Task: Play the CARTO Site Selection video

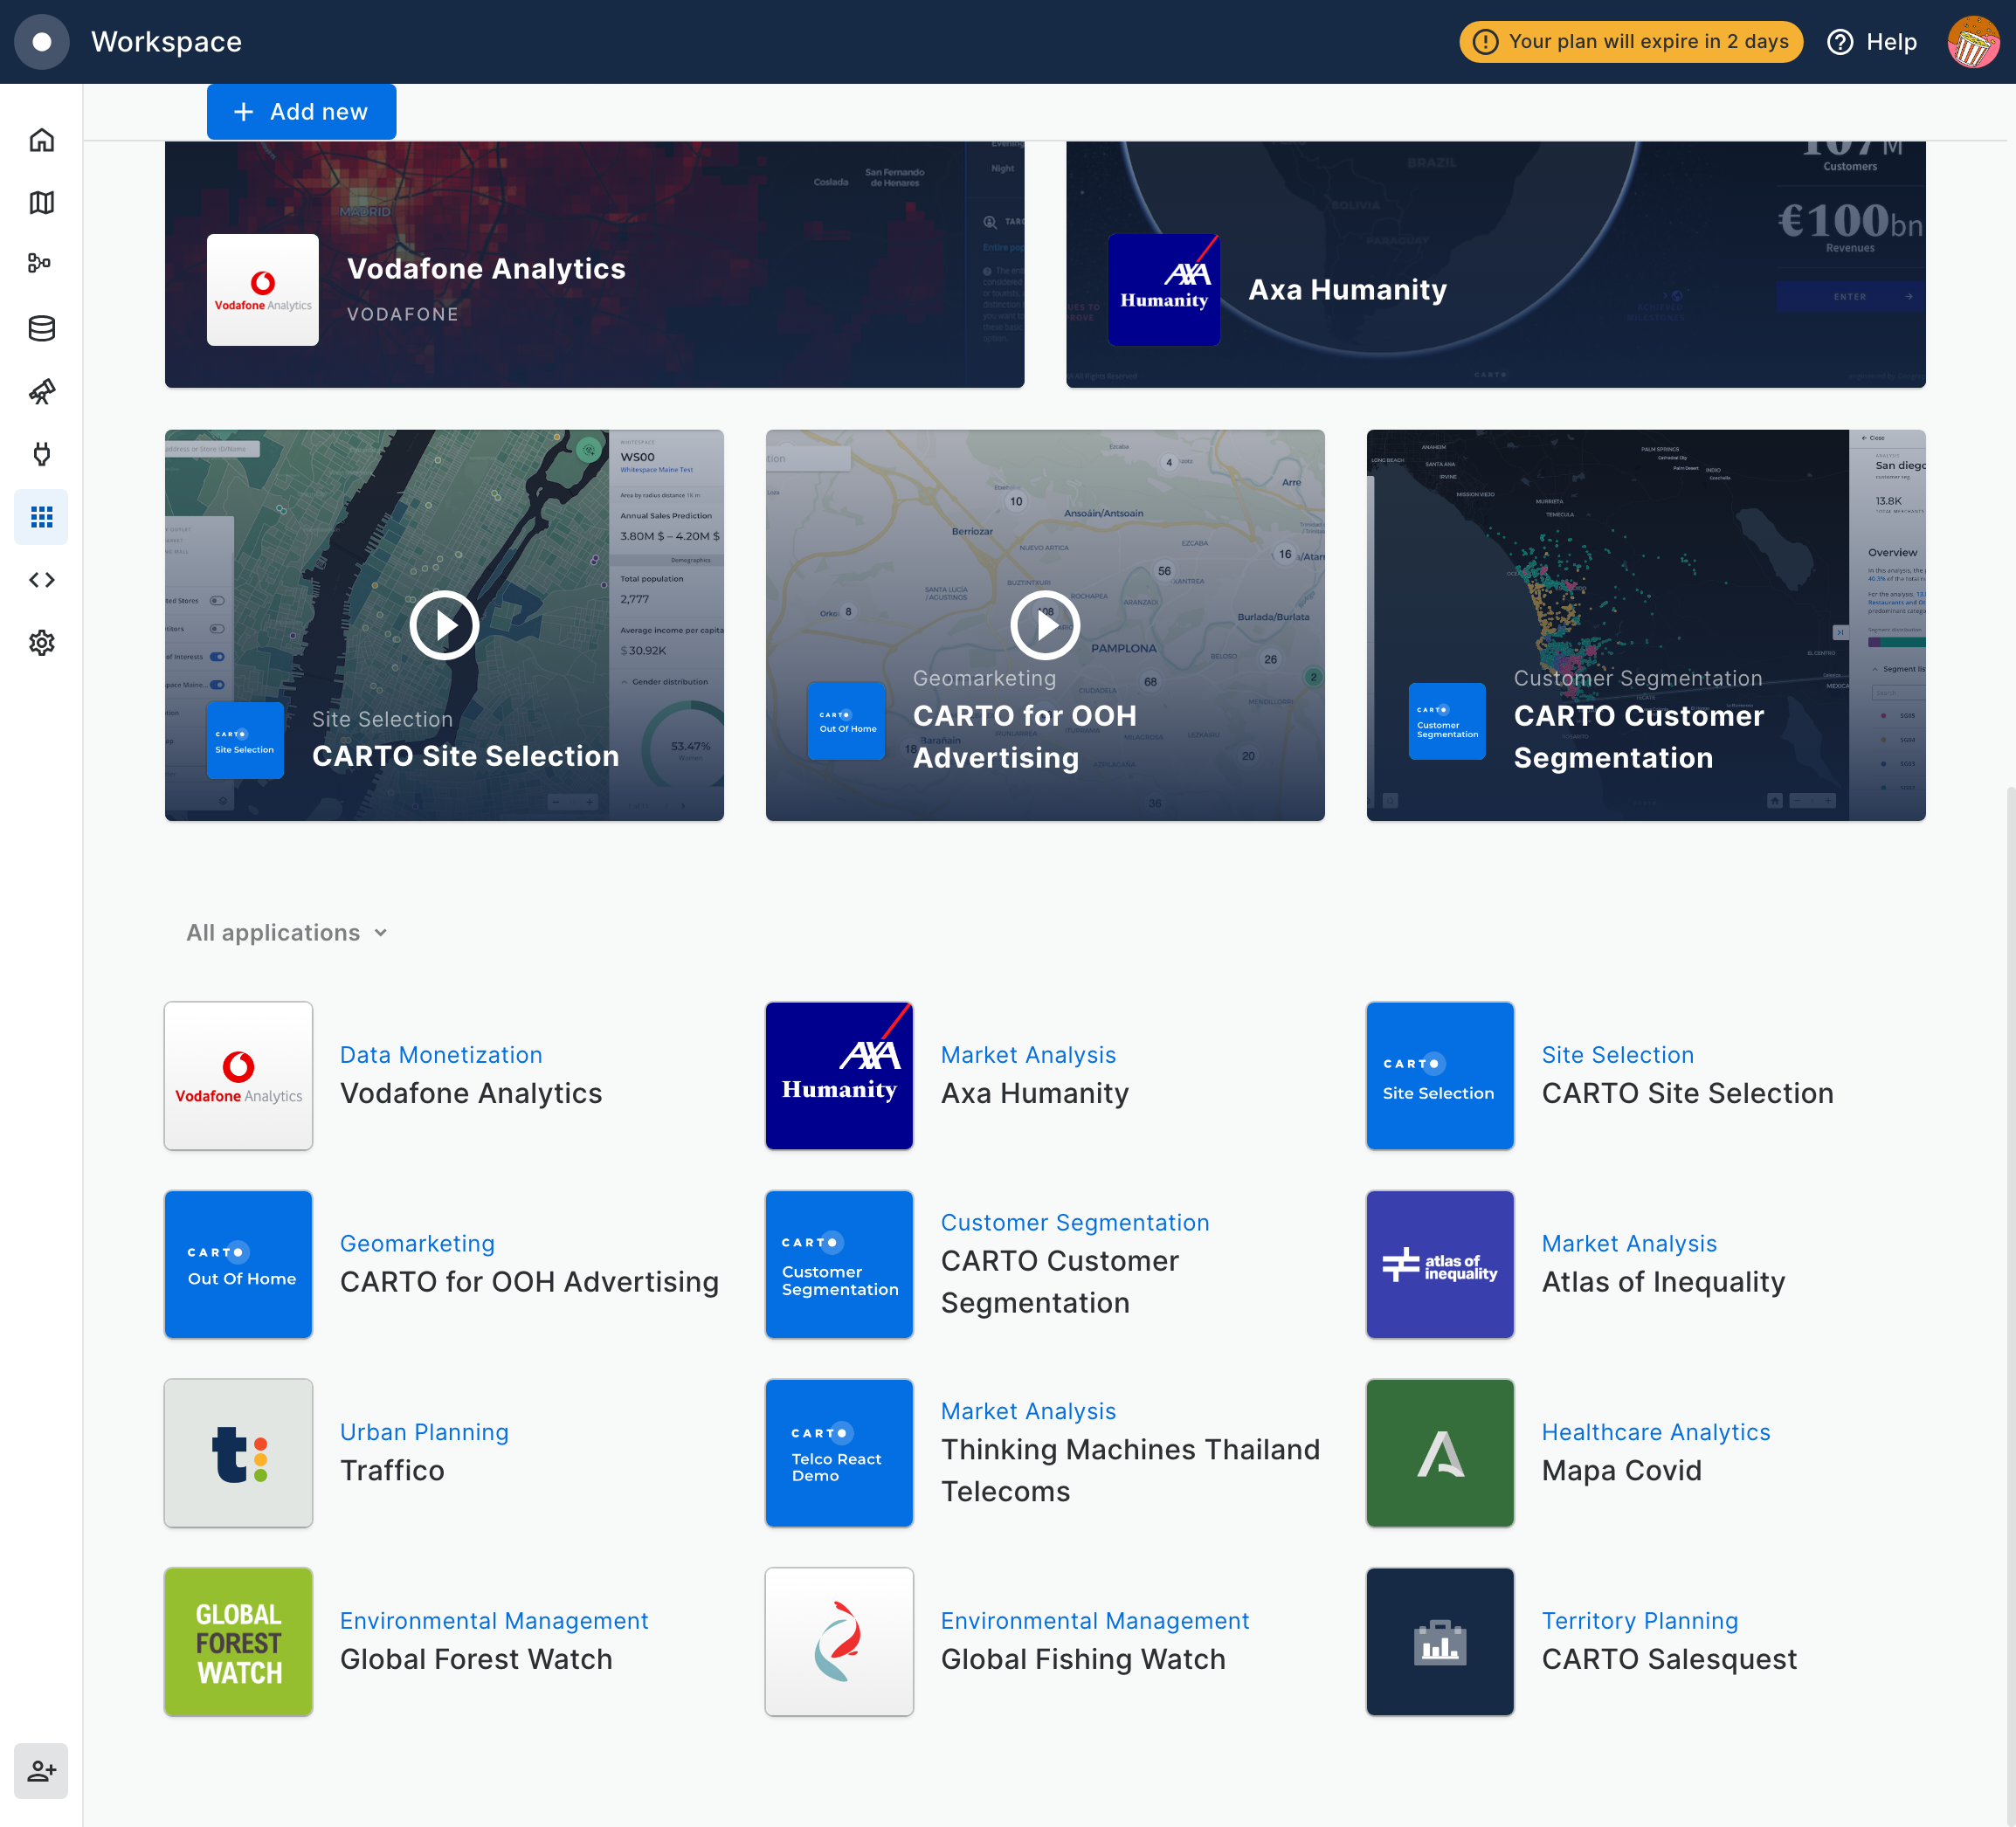Action: tap(444, 625)
